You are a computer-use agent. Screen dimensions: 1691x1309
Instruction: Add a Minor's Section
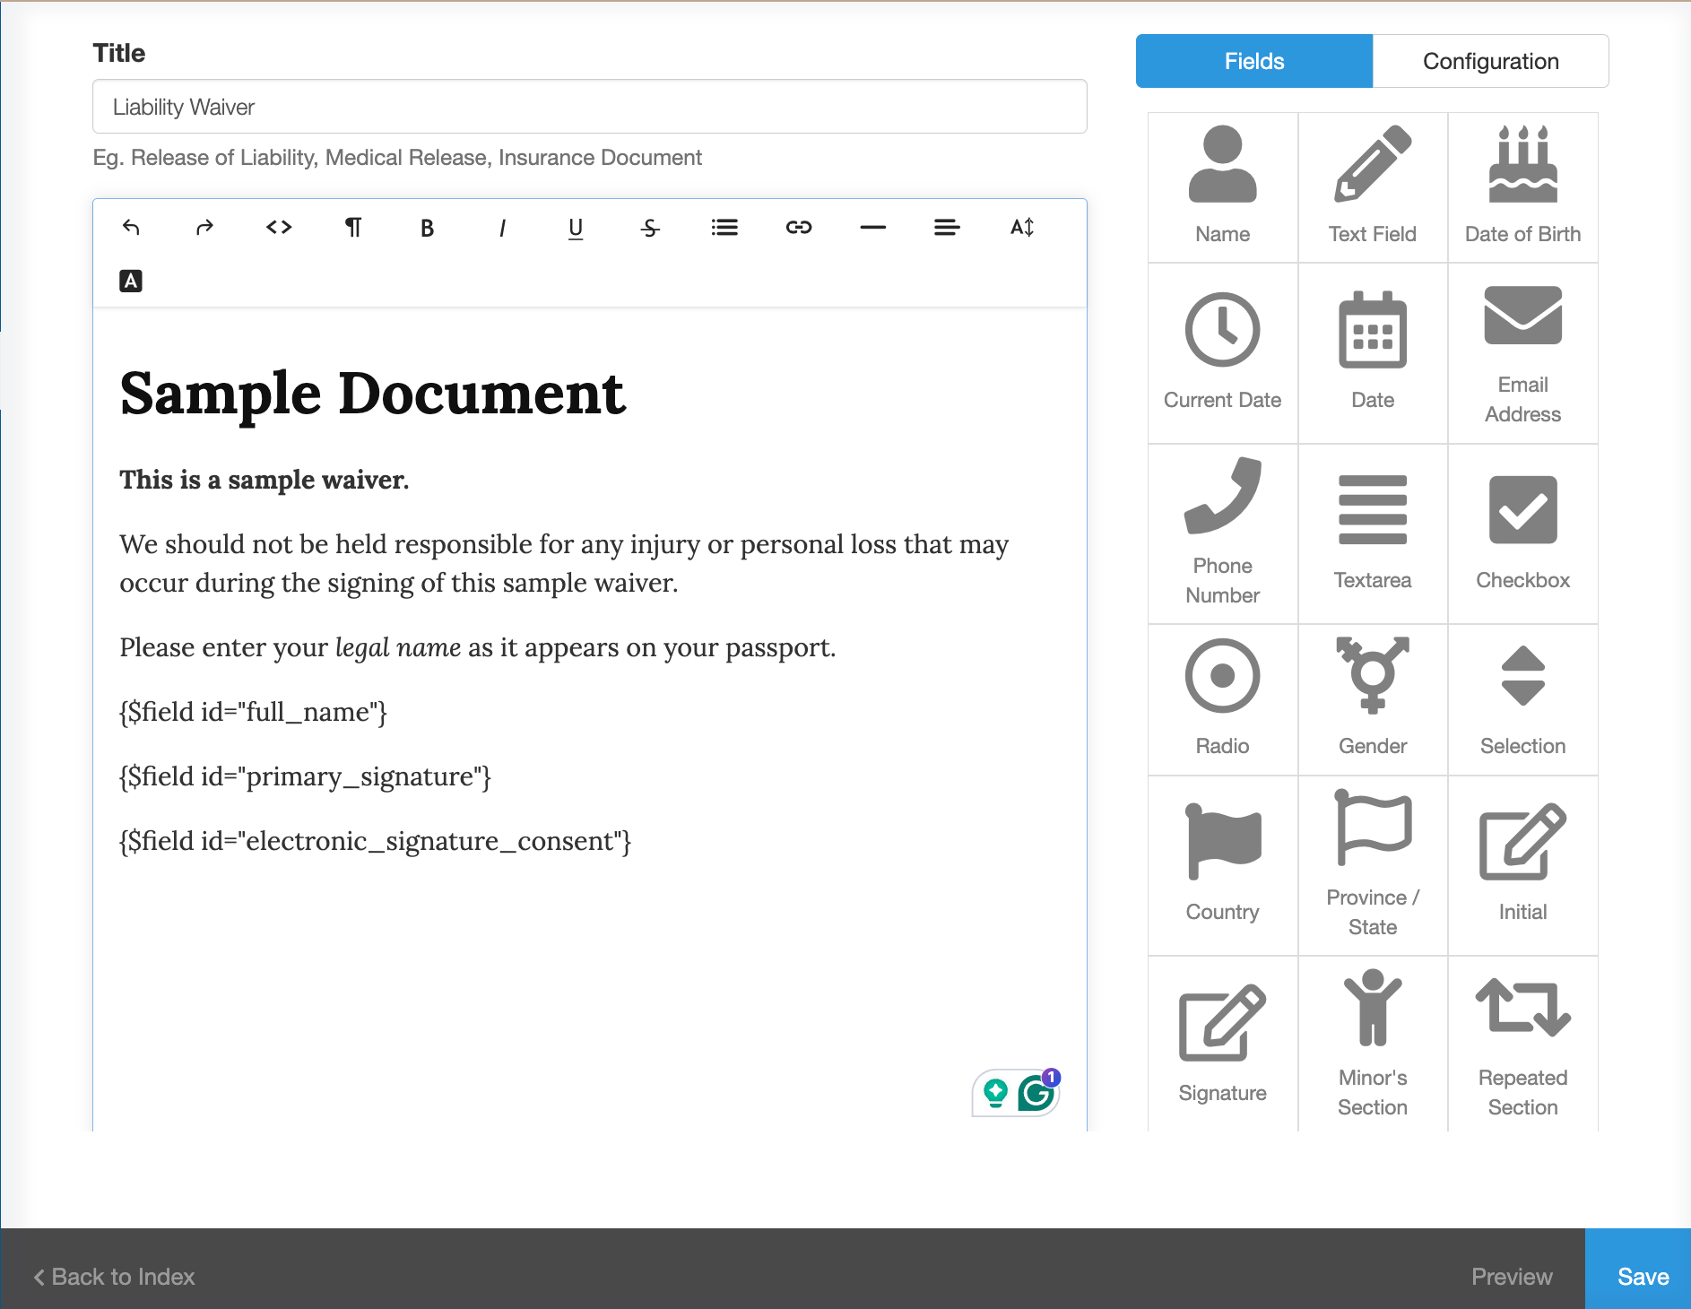tap(1373, 1044)
